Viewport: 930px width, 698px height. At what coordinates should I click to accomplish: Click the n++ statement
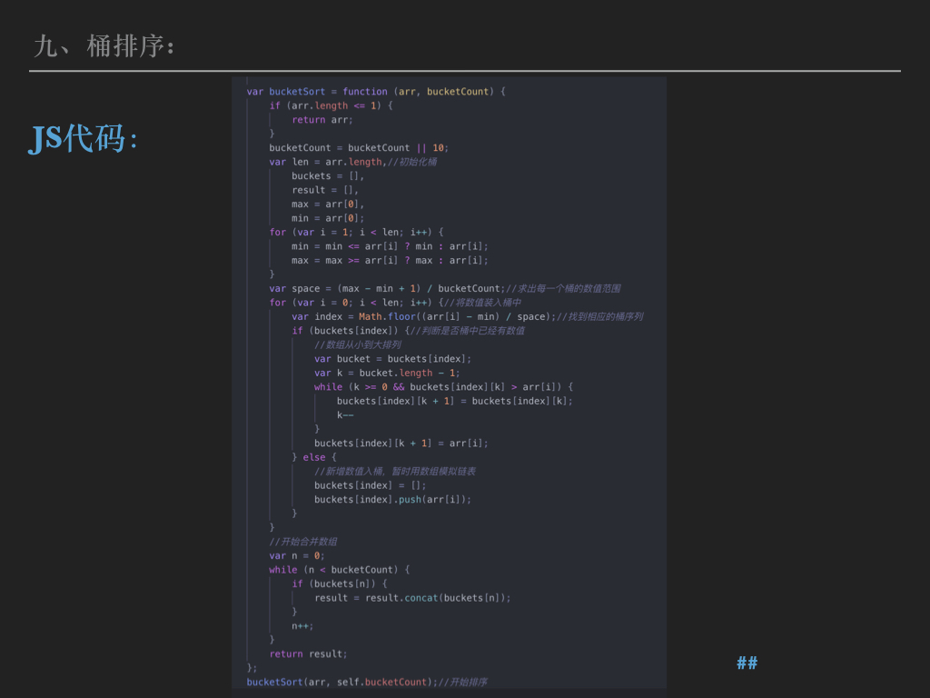[x=302, y=625]
